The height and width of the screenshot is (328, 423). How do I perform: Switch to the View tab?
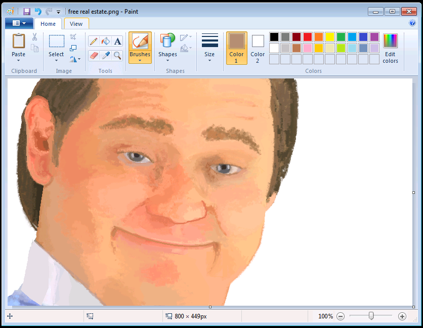click(x=76, y=24)
